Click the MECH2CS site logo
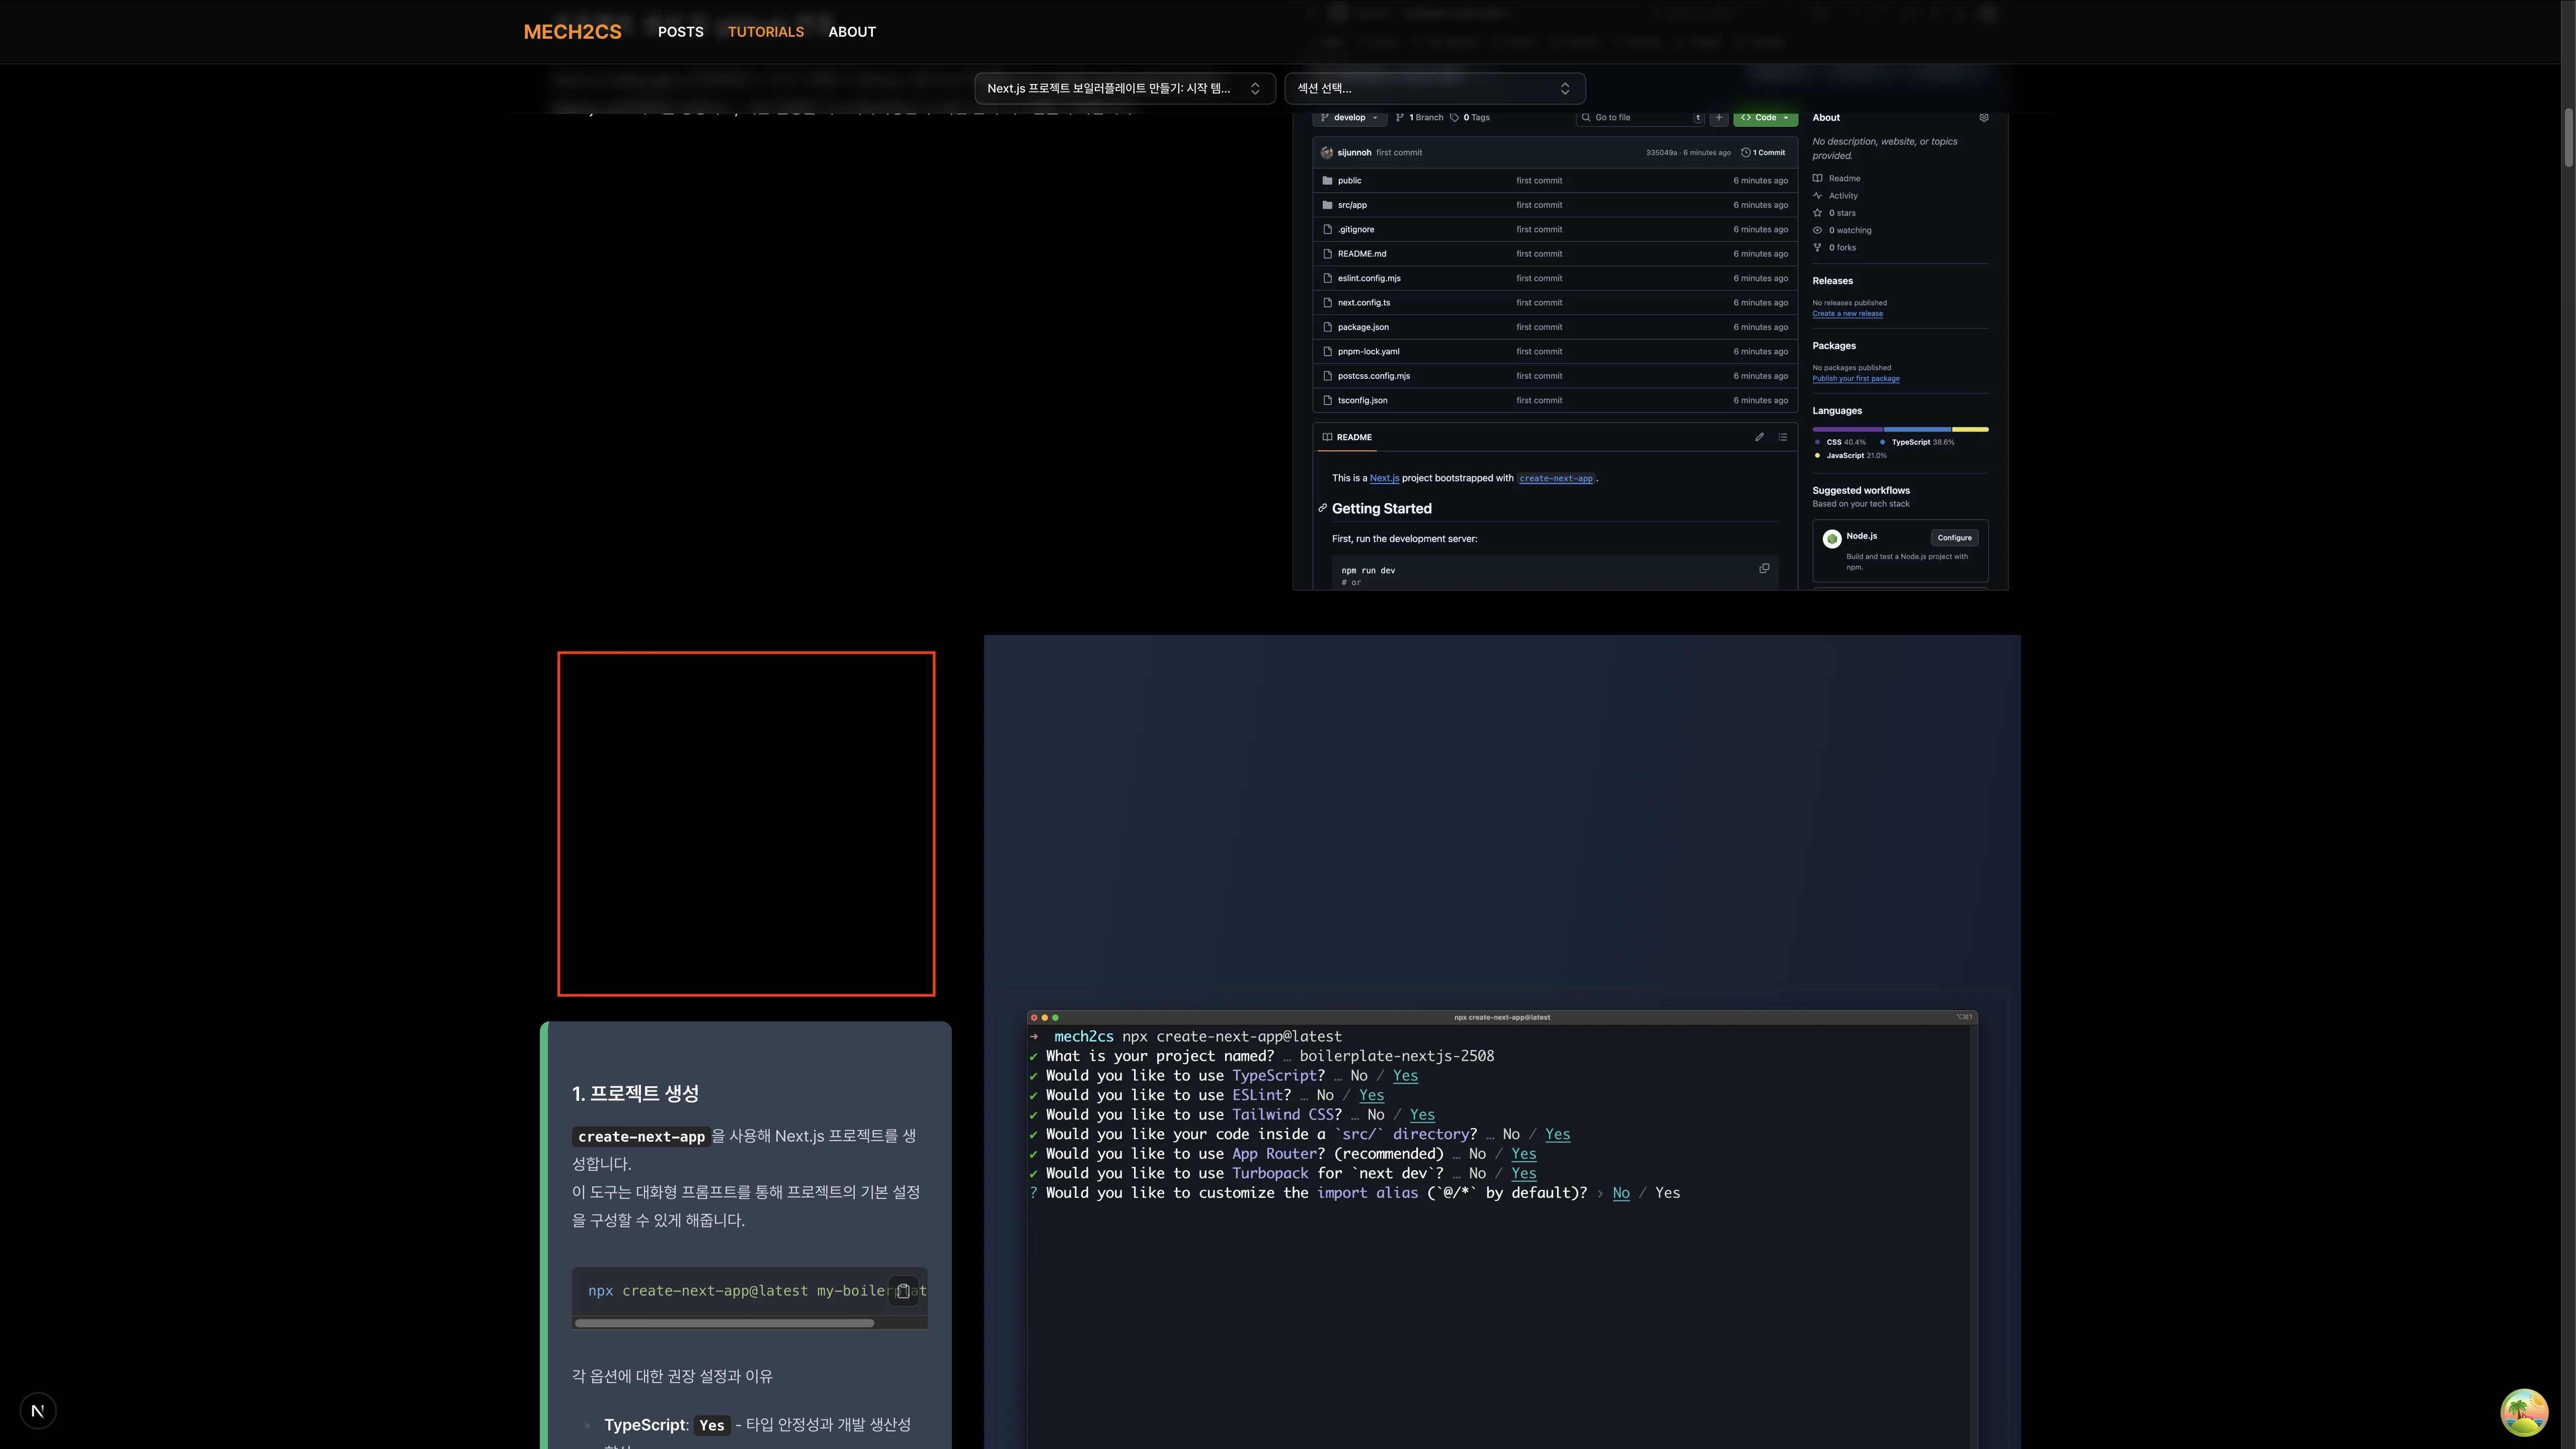 [572, 32]
